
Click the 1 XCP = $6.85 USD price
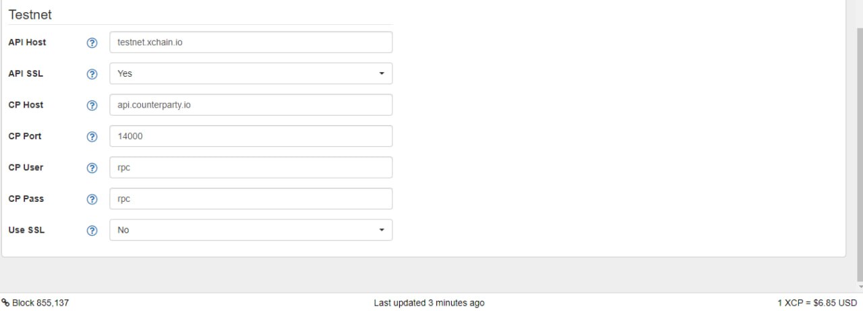(817, 303)
